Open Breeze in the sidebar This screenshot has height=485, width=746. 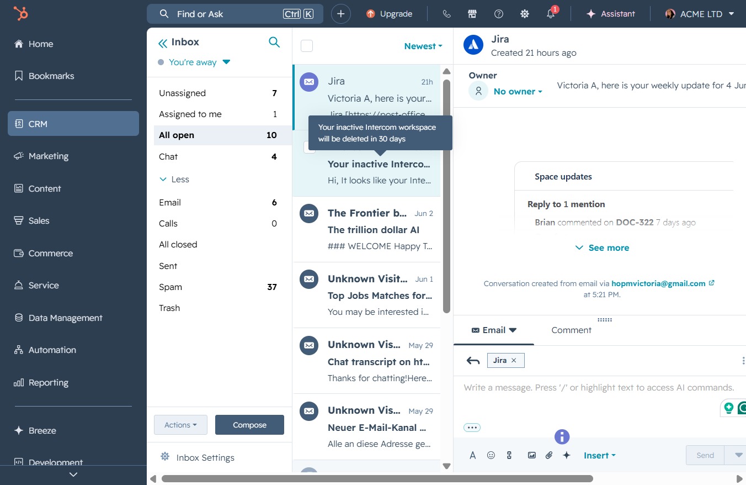click(73, 431)
